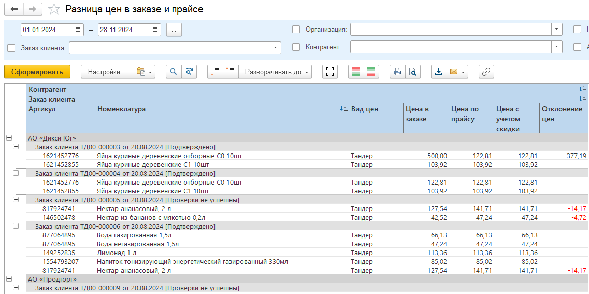Open print preview icon
The image size is (589, 294).
[413, 72]
